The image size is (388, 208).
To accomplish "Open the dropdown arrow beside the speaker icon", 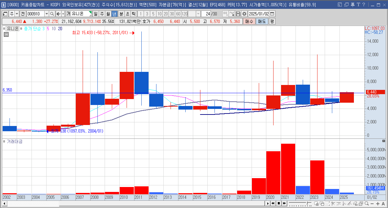I will (x=63, y=14).
